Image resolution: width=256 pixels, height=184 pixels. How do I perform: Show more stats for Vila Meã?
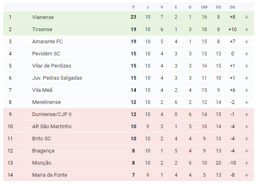coord(247,90)
